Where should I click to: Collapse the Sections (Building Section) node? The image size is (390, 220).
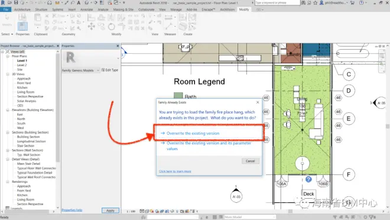click(x=8, y=132)
